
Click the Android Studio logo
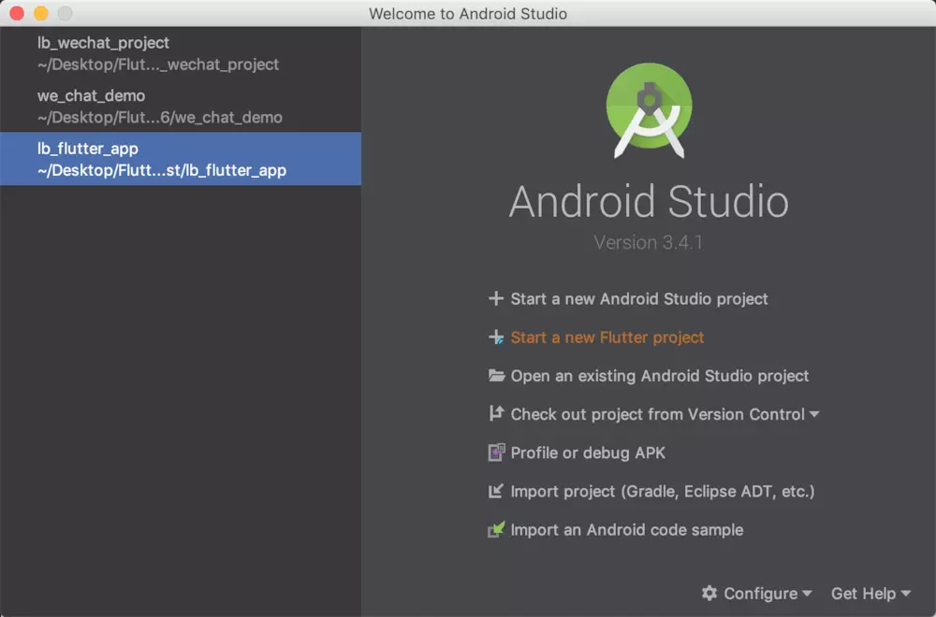point(650,110)
